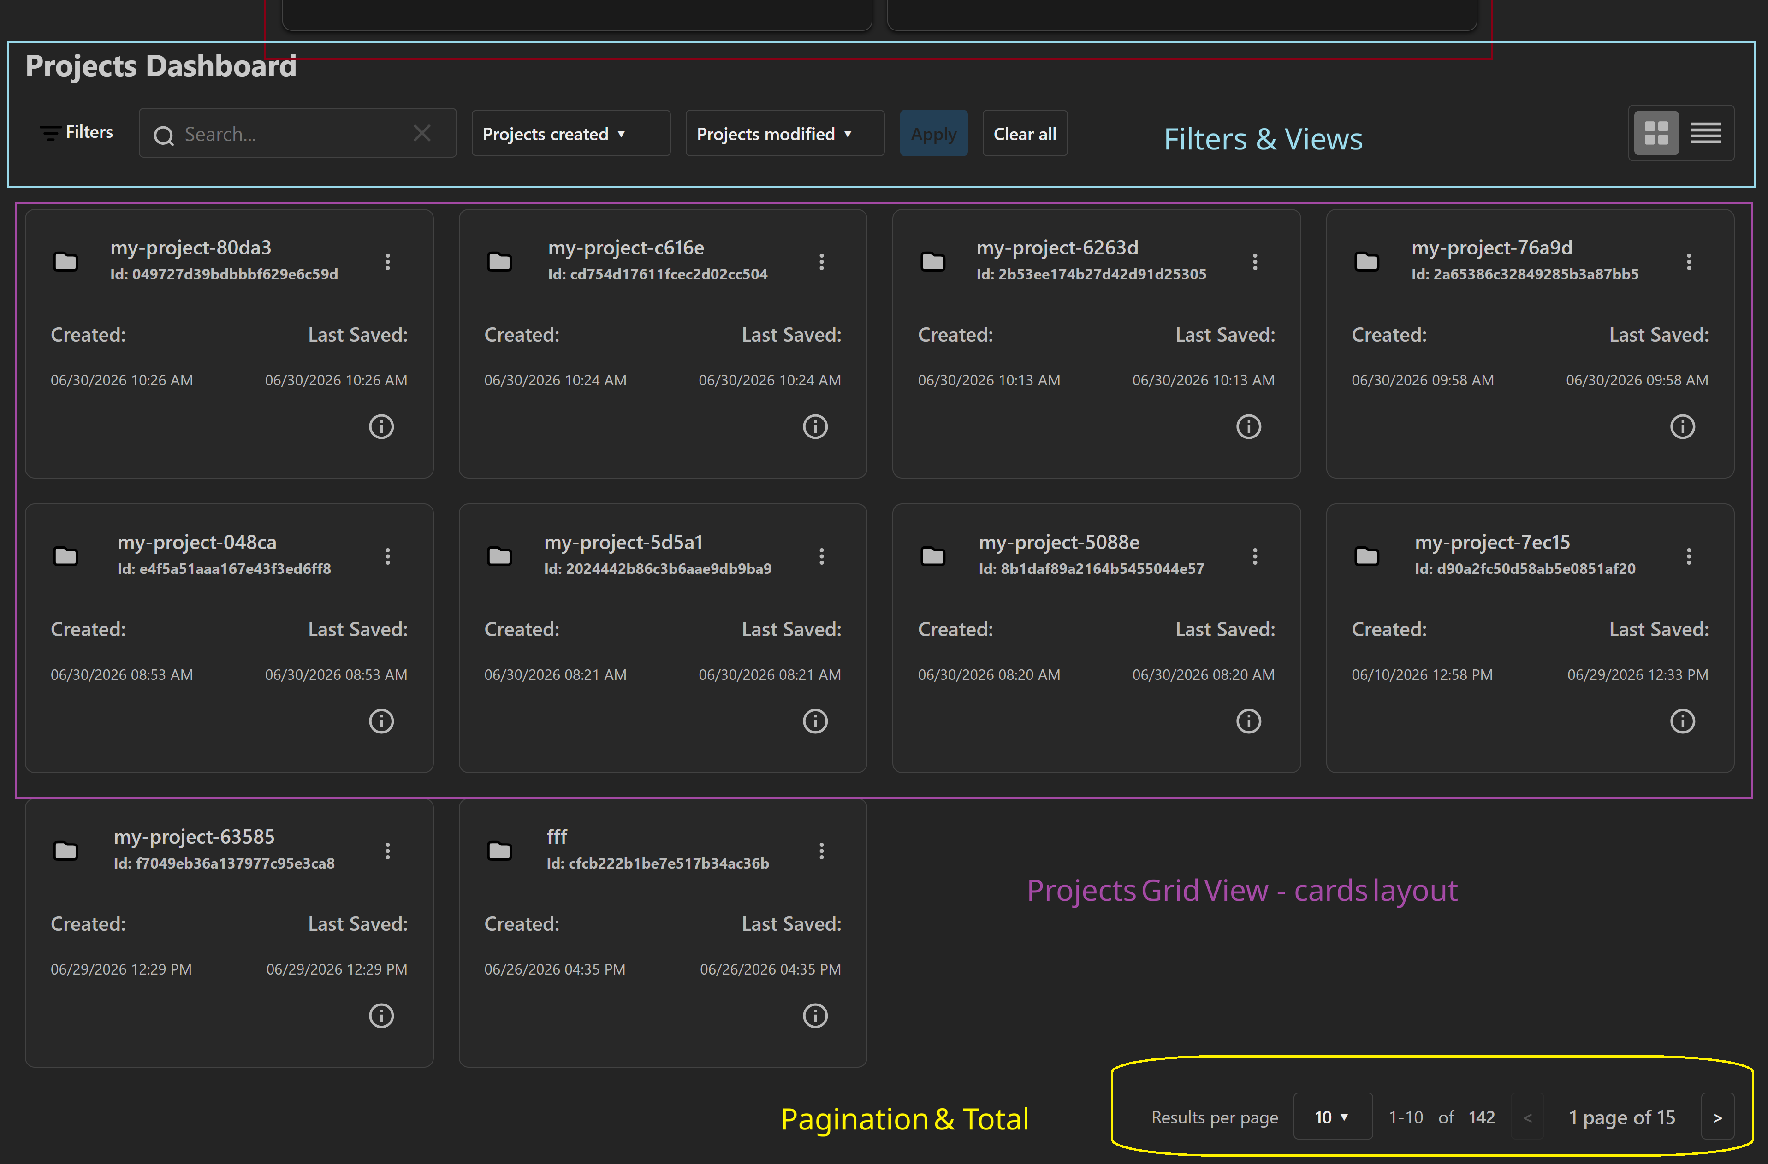
Task: Click folder icon of my-project-5088e
Action: click(933, 556)
